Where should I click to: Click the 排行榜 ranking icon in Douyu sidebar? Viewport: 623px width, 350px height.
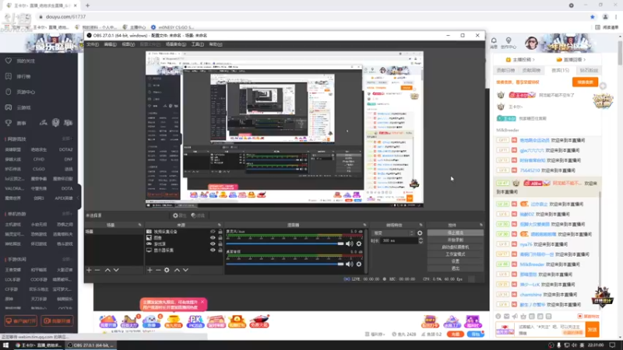pyautogui.click(x=9, y=76)
